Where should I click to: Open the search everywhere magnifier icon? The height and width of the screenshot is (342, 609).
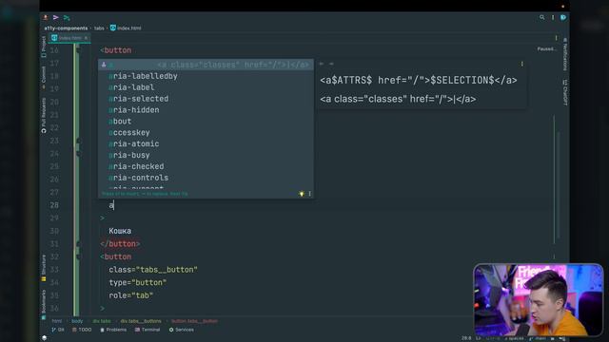541,17
